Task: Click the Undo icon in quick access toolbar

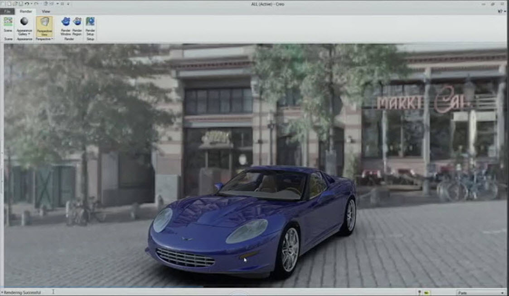Action: (27, 4)
